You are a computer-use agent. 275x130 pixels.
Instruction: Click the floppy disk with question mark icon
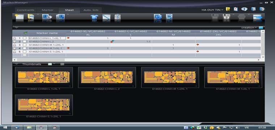pos(227,17)
